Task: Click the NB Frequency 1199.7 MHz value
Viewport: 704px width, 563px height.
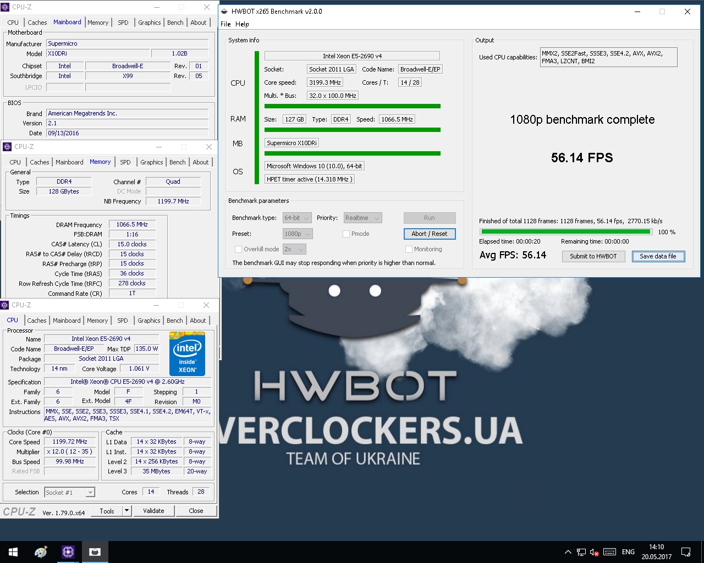Action: [173, 201]
